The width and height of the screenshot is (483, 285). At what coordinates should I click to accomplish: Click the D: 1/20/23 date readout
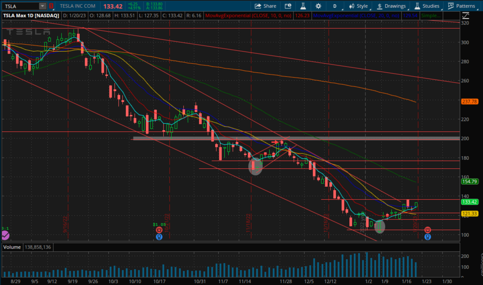pos(74,16)
